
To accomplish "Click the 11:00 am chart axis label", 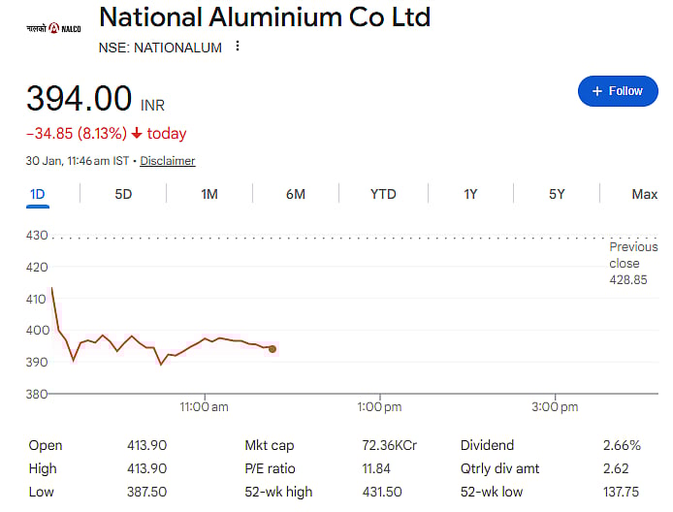I will (x=204, y=407).
